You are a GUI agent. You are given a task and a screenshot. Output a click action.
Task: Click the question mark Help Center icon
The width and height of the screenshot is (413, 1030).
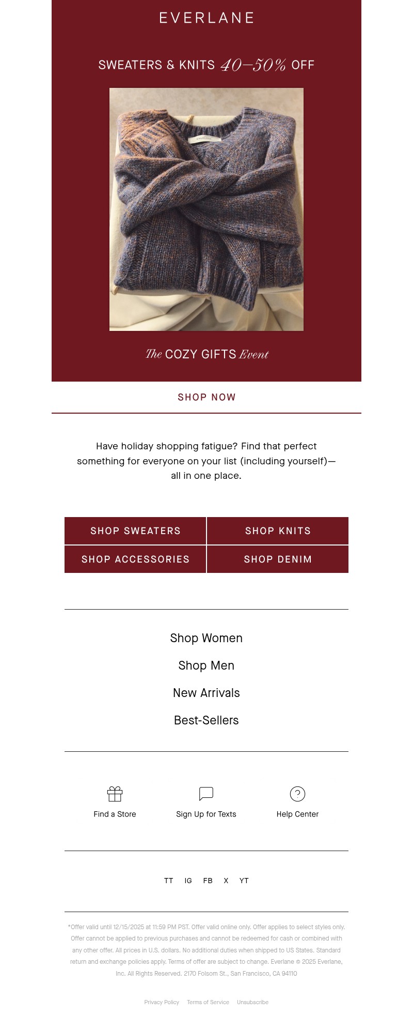tap(297, 794)
